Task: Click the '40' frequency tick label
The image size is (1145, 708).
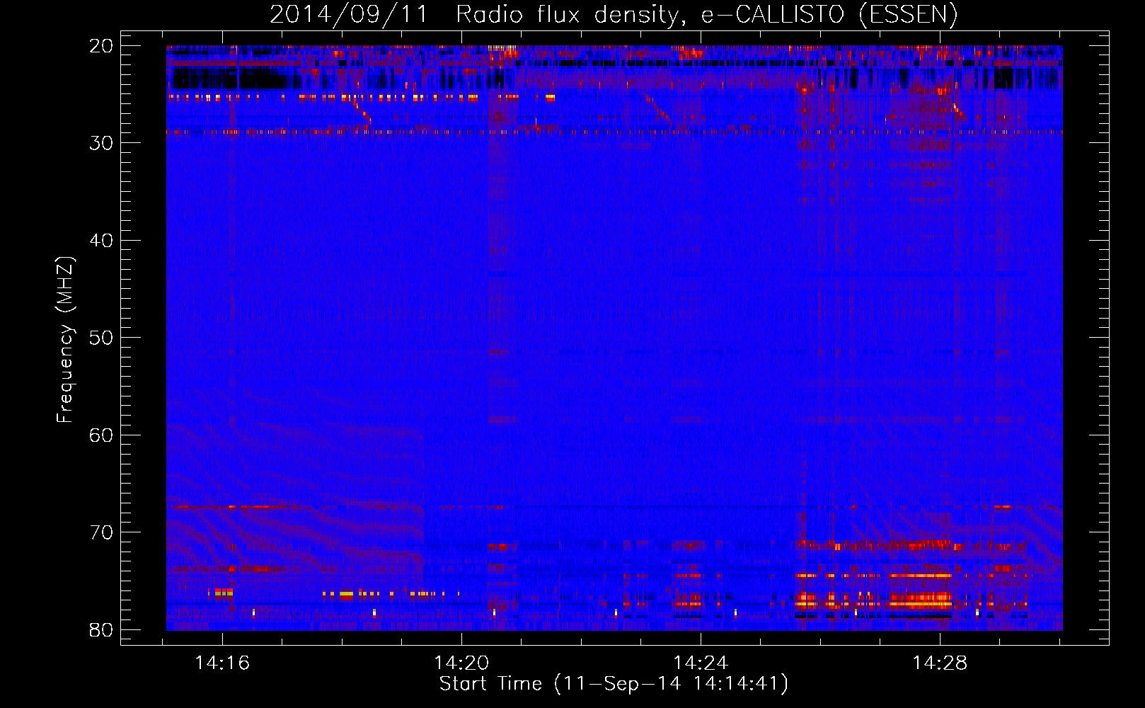Action: click(x=102, y=241)
